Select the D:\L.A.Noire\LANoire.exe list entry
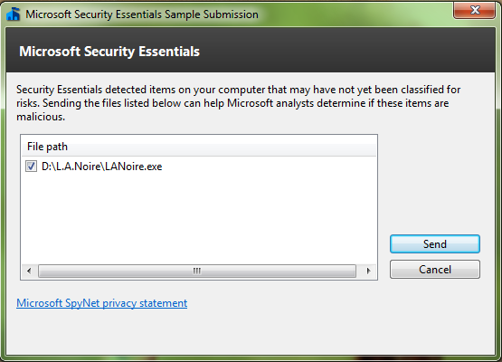The image size is (502, 362). (x=102, y=167)
